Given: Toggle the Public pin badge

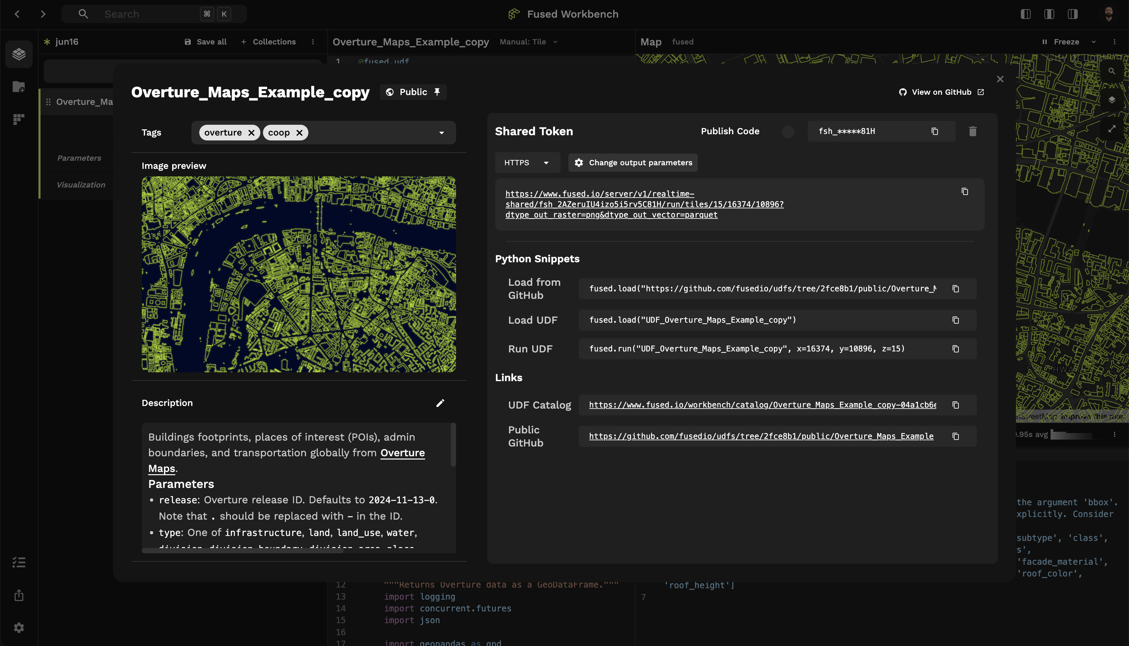Looking at the screenshot, I should click(414, 92).
